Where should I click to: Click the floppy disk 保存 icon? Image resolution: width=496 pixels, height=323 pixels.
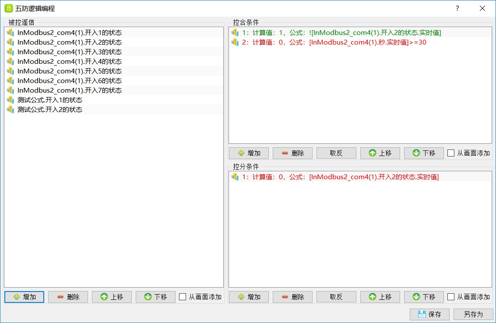pos(422,314)
